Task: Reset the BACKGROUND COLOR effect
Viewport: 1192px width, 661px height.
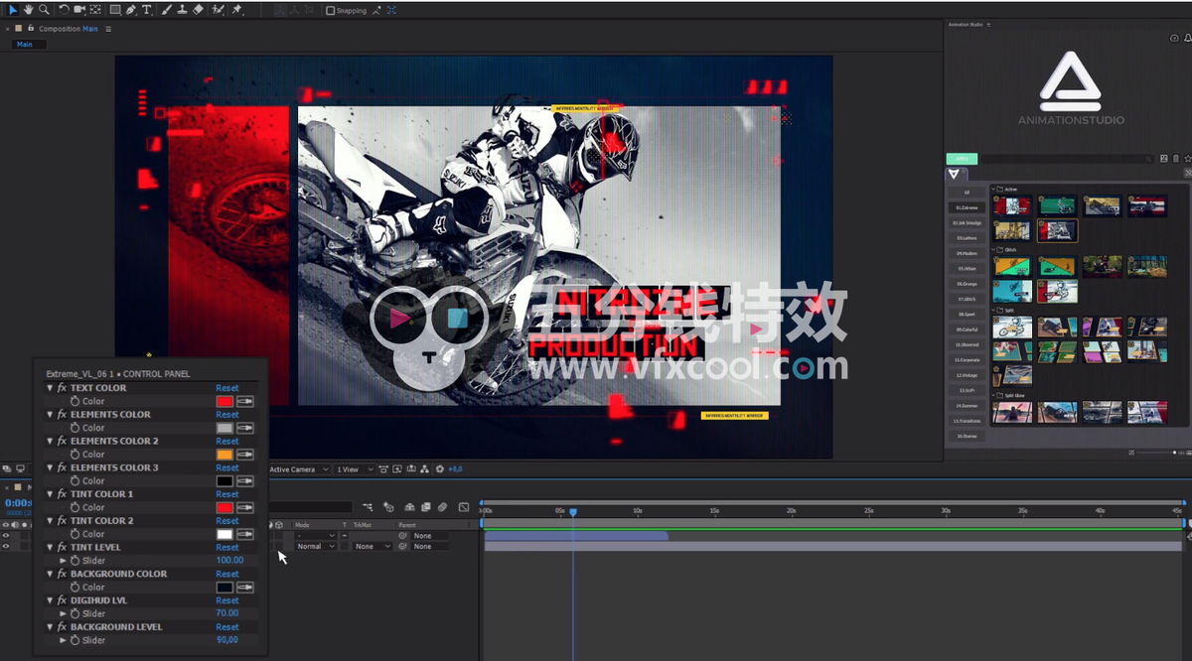Action: (x=227, y=575)
